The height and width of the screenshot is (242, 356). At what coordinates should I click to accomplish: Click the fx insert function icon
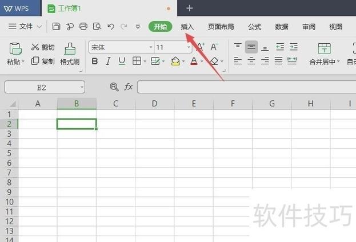pyautogui.click(x=128, y=87)
